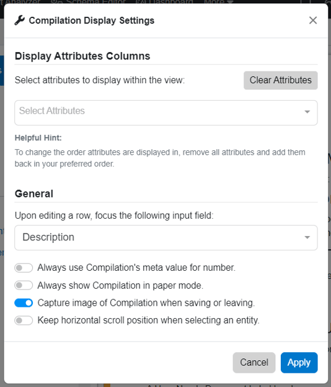Cancel the display settings changes

click(x=254, y=363)
